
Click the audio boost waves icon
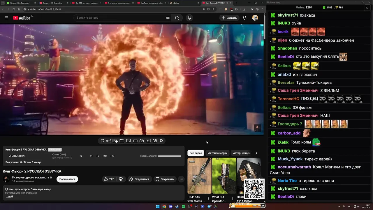[x=109, y=141]
